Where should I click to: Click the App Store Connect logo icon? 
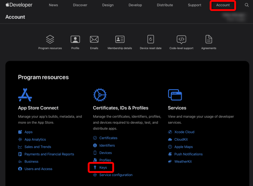coord(25,95)
